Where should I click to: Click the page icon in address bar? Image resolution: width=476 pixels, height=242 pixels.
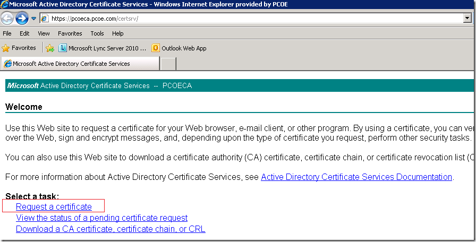coord(45,19)
